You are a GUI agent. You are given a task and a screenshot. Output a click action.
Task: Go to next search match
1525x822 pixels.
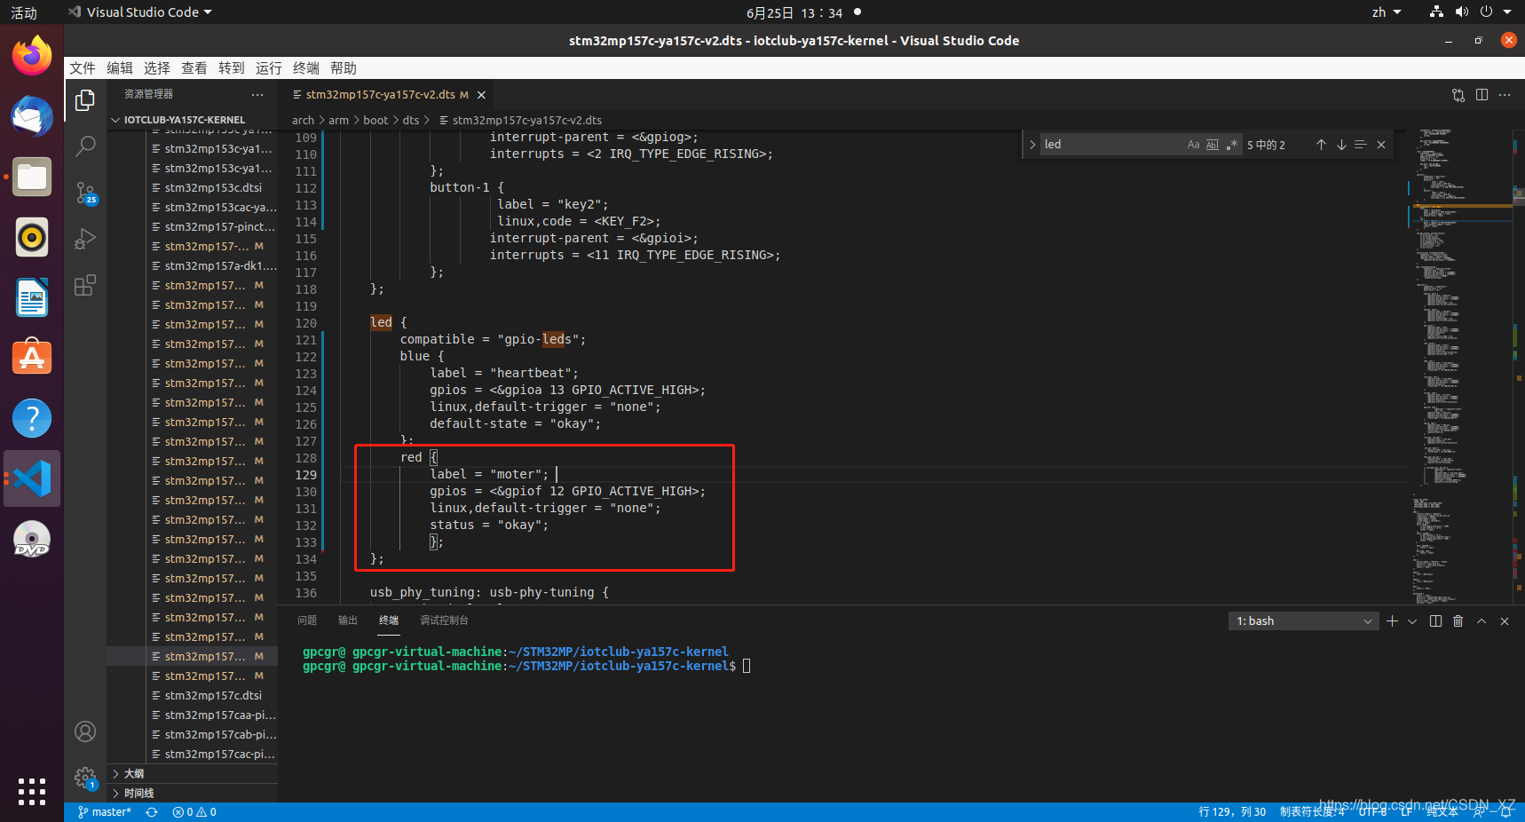1341,145
